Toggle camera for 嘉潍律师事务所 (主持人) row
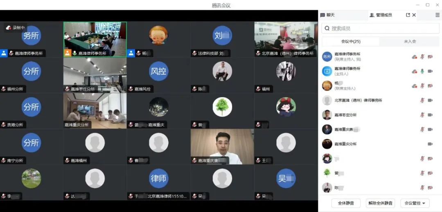Viewport: 442px width, 212px height. pyautogui.click(x=430, y=71)
